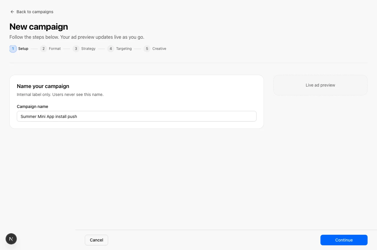Open the Next.js dev tools badge
The height and width of the screenshot is (250, 377).
point(11,239)
